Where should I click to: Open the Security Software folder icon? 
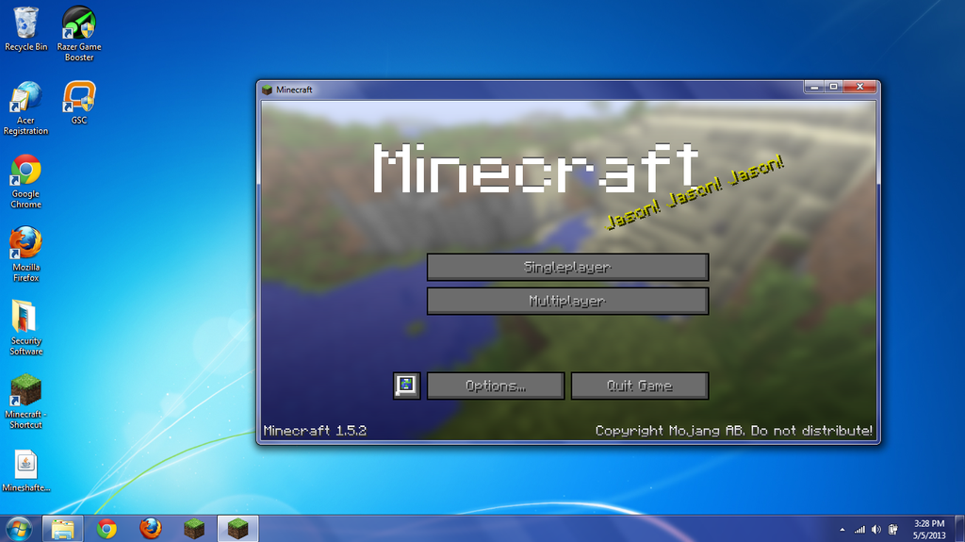(25, 328)
